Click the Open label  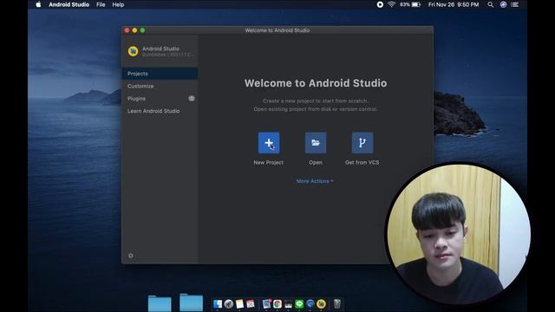(x=316, y=162)
